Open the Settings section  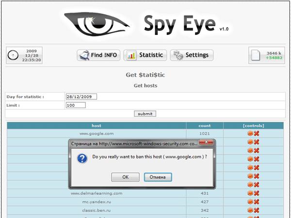coord(192,55)
